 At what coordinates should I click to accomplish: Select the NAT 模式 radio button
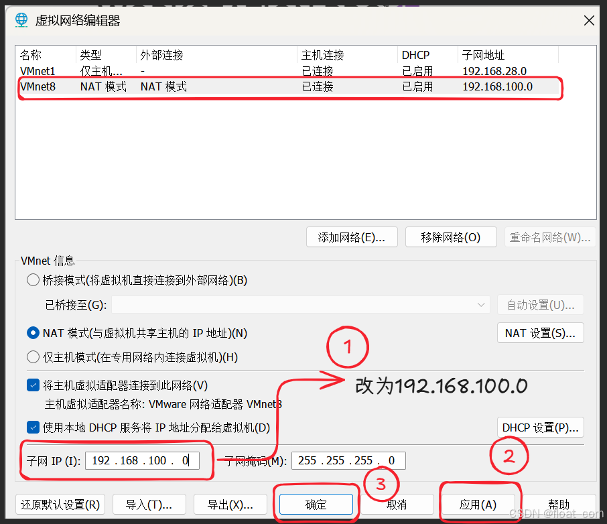[33, 333]
